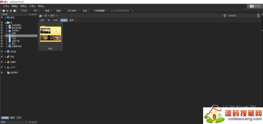Expand the 收藏夹 tree node
This screenshot has height=124, width=263.
point(5,62)
